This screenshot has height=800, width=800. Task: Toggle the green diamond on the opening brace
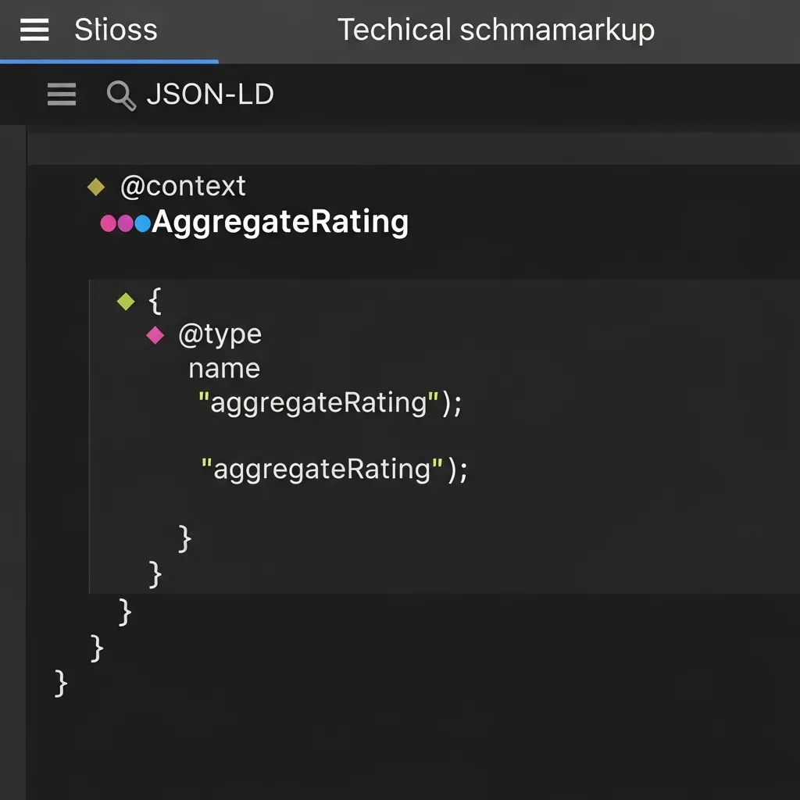(125, 302)
